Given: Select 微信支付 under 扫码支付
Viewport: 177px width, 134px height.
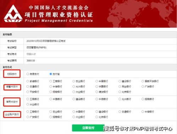Looking at the screenshot, I should click(28, 74).
